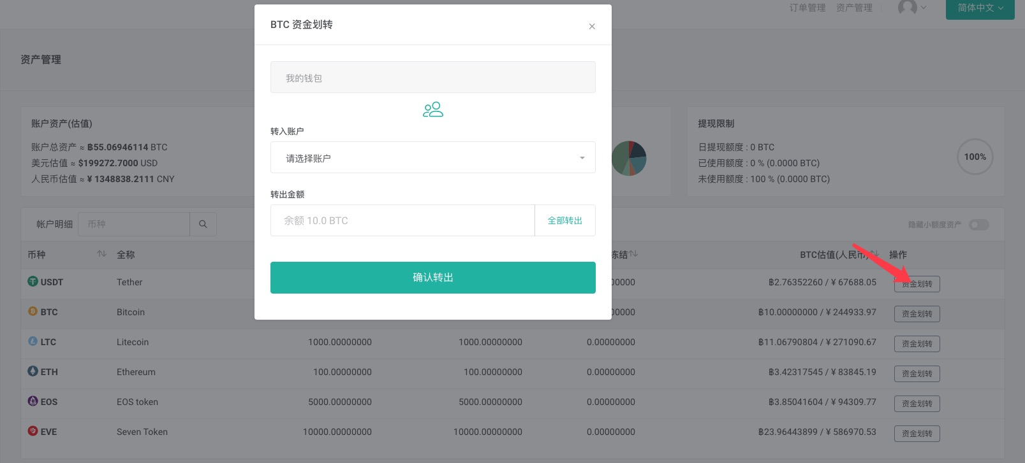Click 资金划转 in the USDT row
The image size is (1025, 463).
[x=917, y=284]
